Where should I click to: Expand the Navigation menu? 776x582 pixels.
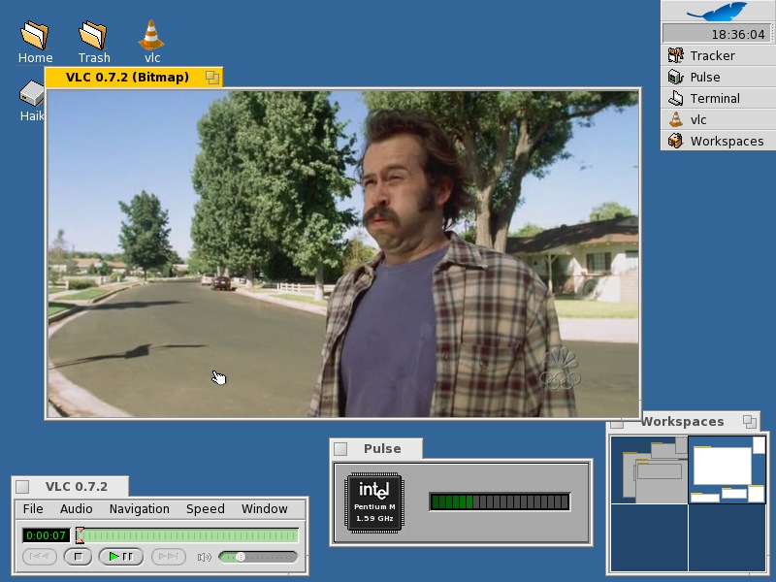139,509
